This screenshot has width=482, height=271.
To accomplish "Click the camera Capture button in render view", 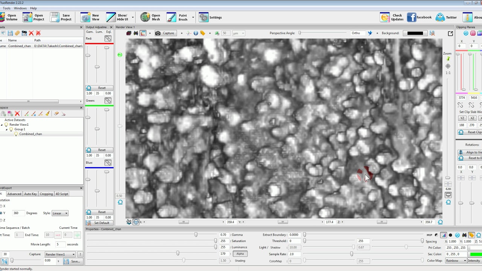I will pyautogui.click(x=165, y=33).
